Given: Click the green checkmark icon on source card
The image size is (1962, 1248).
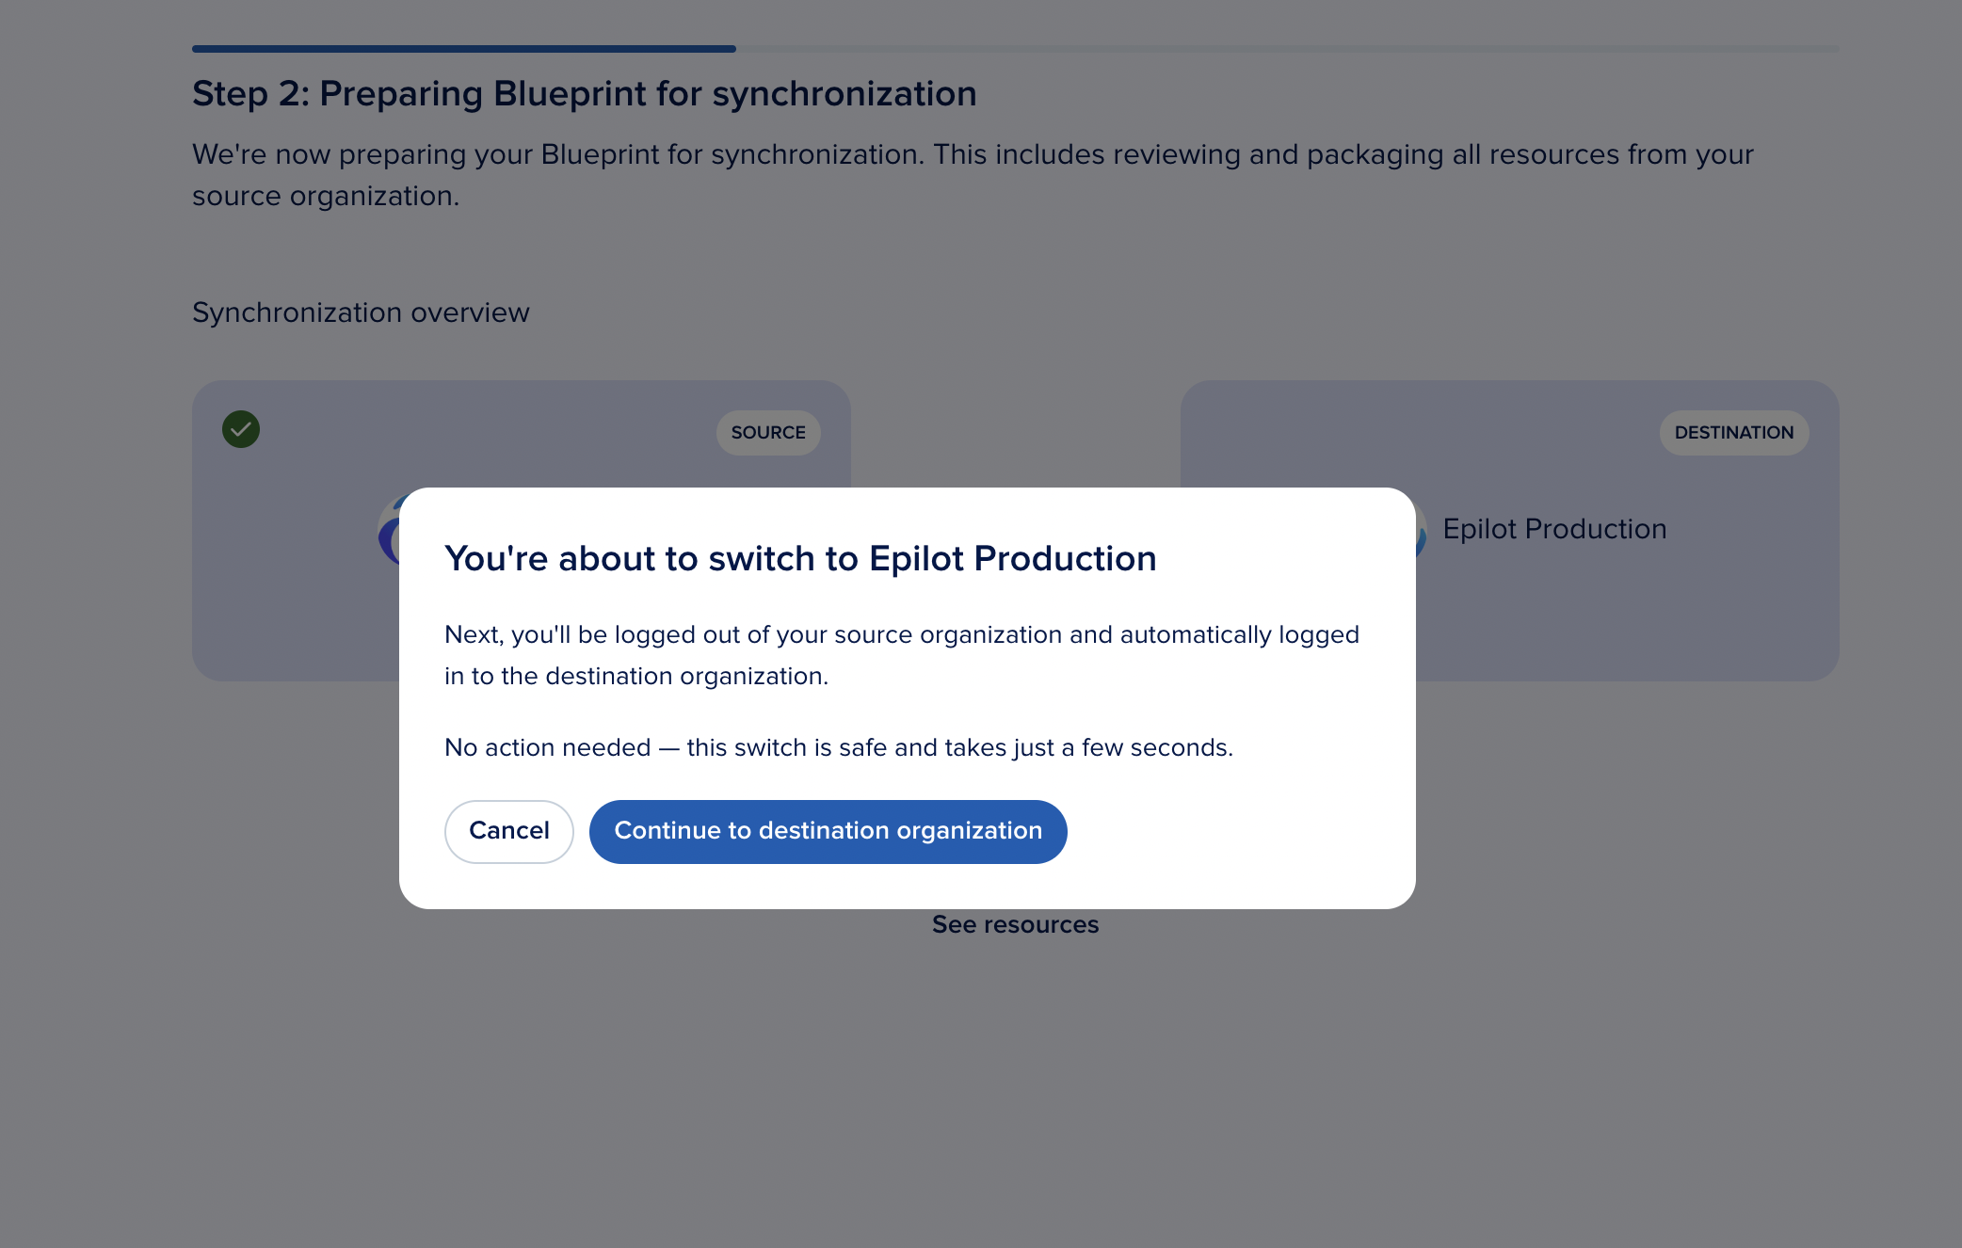Looking at the screenshot, I should click(x=241, y=430).
